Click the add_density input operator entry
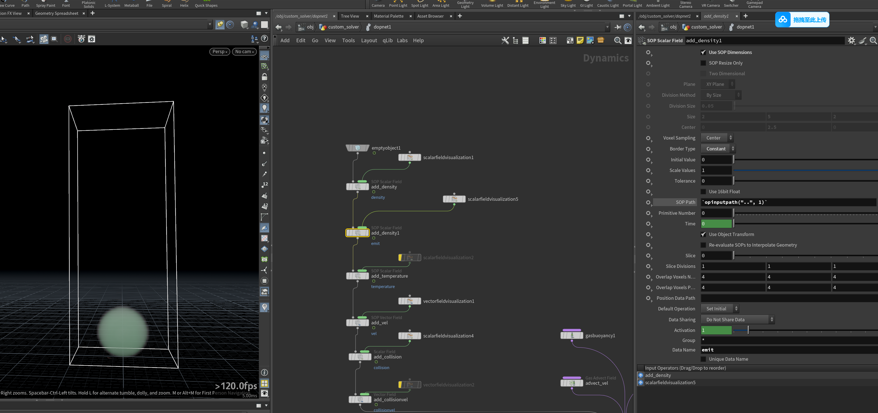The image size is (878, 413). 658,375
